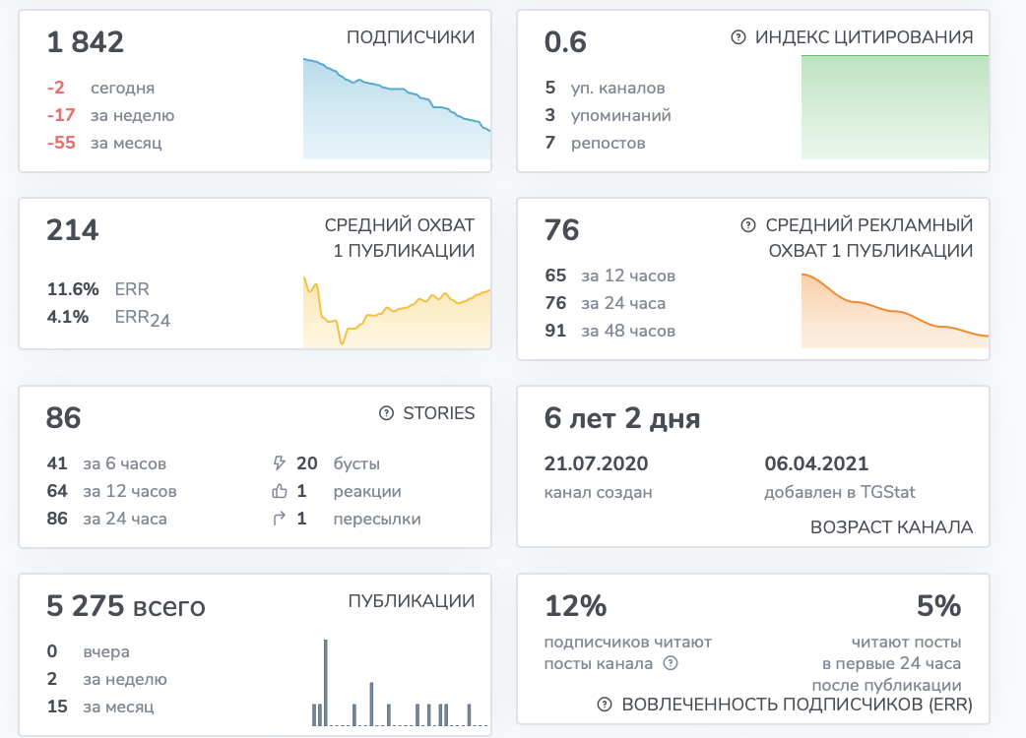Image resolution: width=1026 pixels, height=738 pixels.
Task: Click the 'добавлен в TGStat' label
Action: pos(840,492)
